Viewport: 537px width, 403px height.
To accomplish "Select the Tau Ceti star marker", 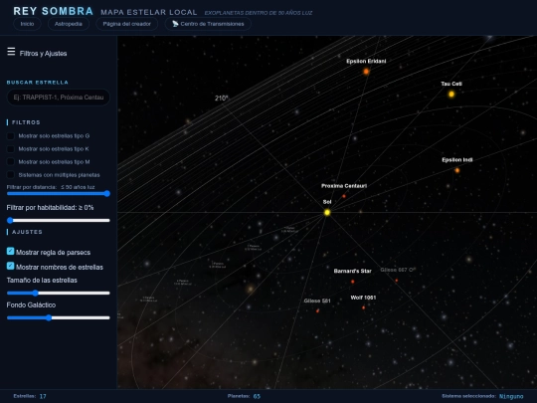I will tap(451, 94).
